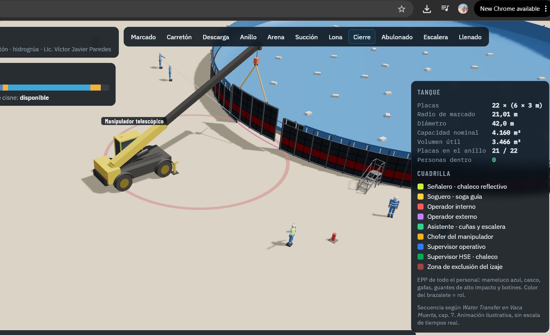
Task: Go to the Llenado step
Action: point(470,37)
